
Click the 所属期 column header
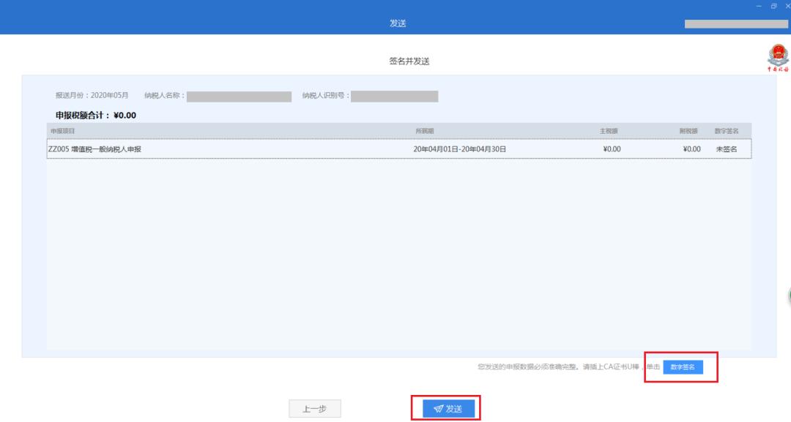tap(425, 131)
